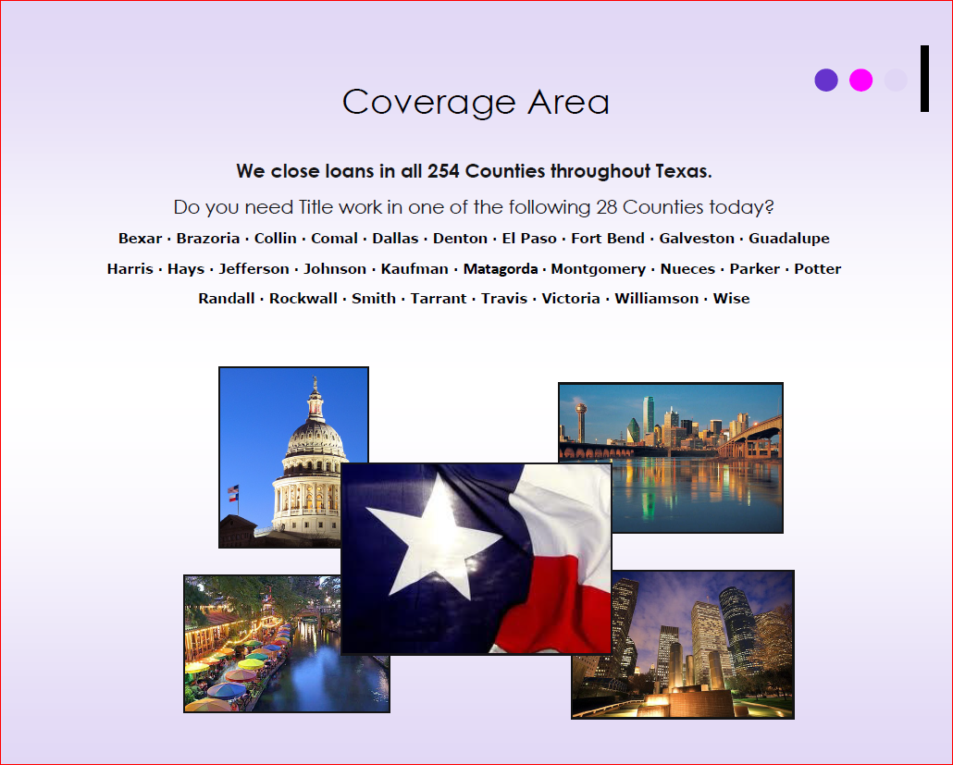Click the Wise county name
This screenshot has height=765, width=953.
pyautogui.click(x=731, y=299)
